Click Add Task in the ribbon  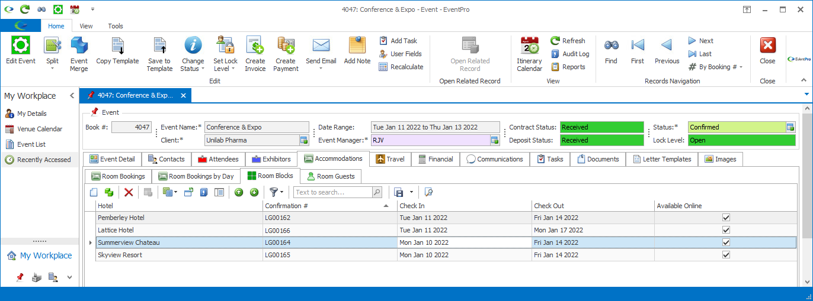pos(398,41)
